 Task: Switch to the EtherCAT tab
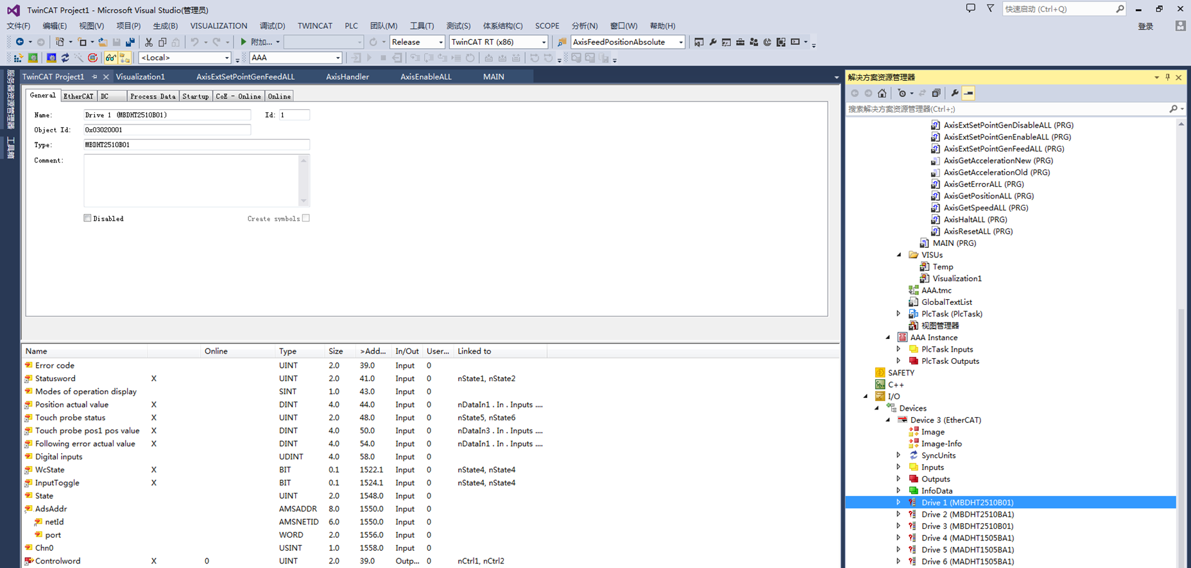78,96
